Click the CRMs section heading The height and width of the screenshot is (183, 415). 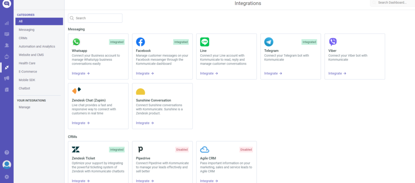click(73, 137)
